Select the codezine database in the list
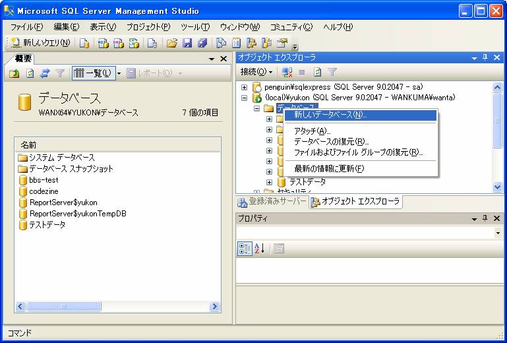 44,191
